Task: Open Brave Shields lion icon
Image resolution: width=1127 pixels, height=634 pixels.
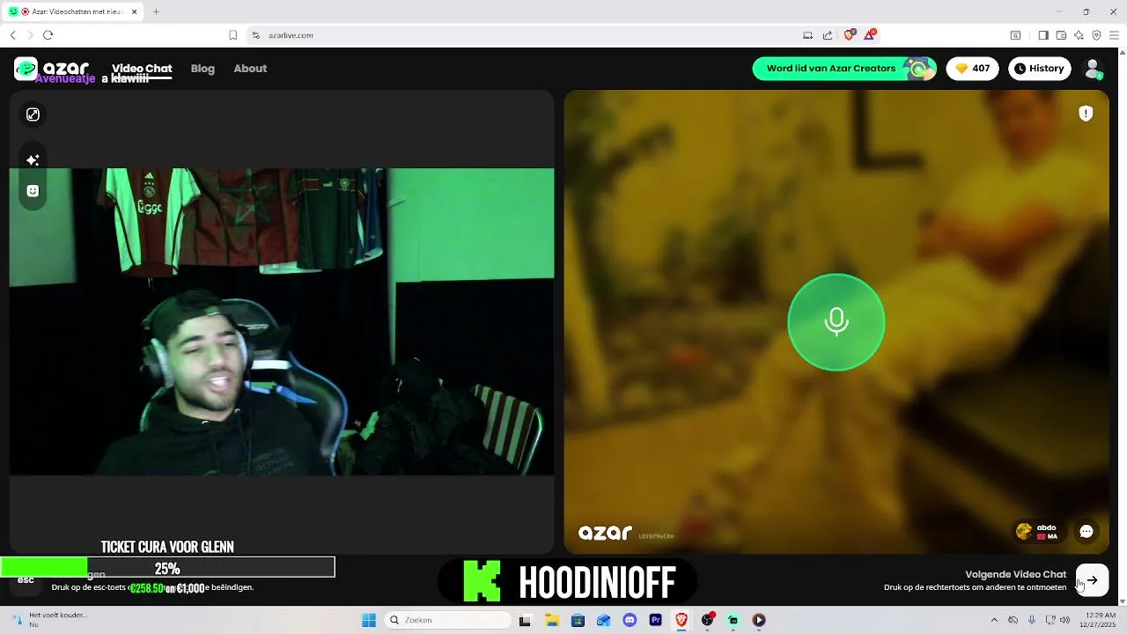Action: 850,35
